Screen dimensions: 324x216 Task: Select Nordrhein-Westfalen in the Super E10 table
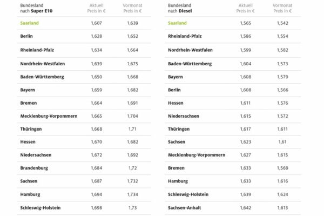[x=42, y=64]
